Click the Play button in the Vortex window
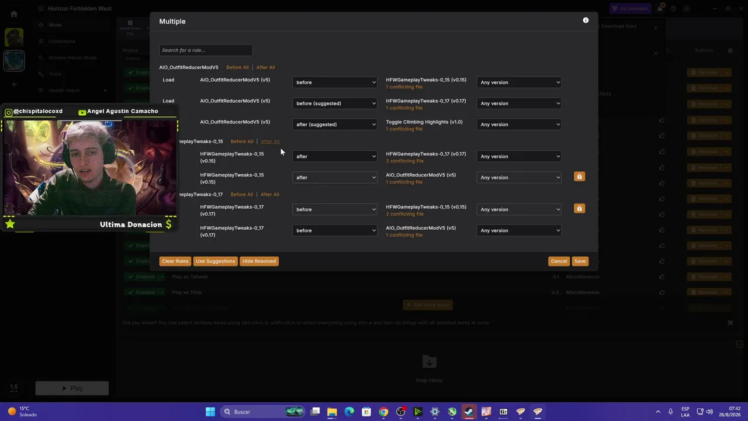Image resolution: width=748 pixels, height=421 pixels. pyautogui.click(x=72, y=388)
